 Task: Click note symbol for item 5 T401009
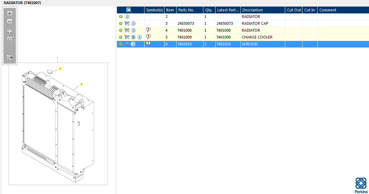tap(148, 37)
